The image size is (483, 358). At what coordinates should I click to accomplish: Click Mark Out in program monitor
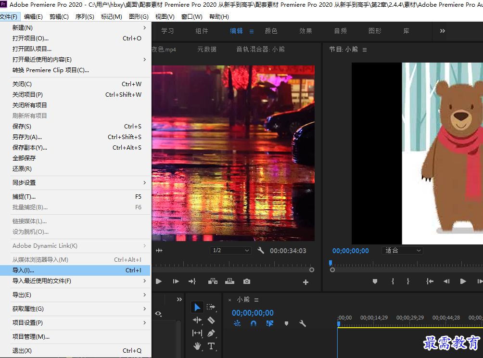(408, 281)
